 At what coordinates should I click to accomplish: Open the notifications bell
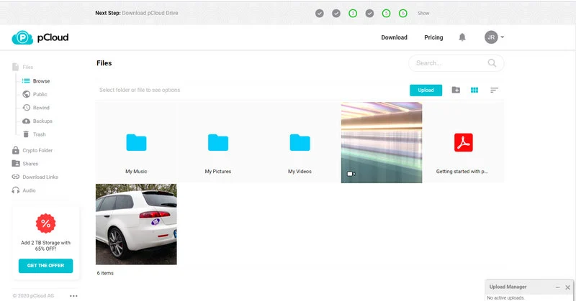pos(462,37)
